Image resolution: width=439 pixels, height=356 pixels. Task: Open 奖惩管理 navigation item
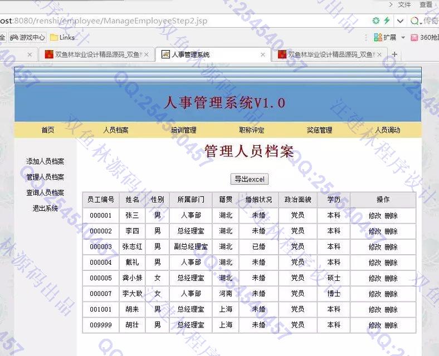[x=319, y=130]
